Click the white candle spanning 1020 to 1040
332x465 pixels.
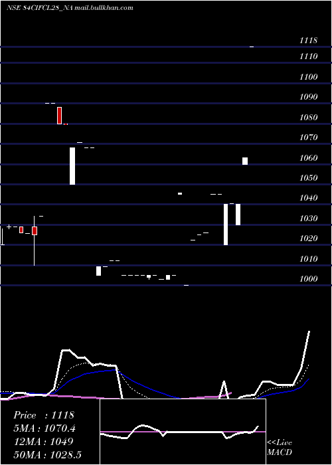[x=226, y=225]
